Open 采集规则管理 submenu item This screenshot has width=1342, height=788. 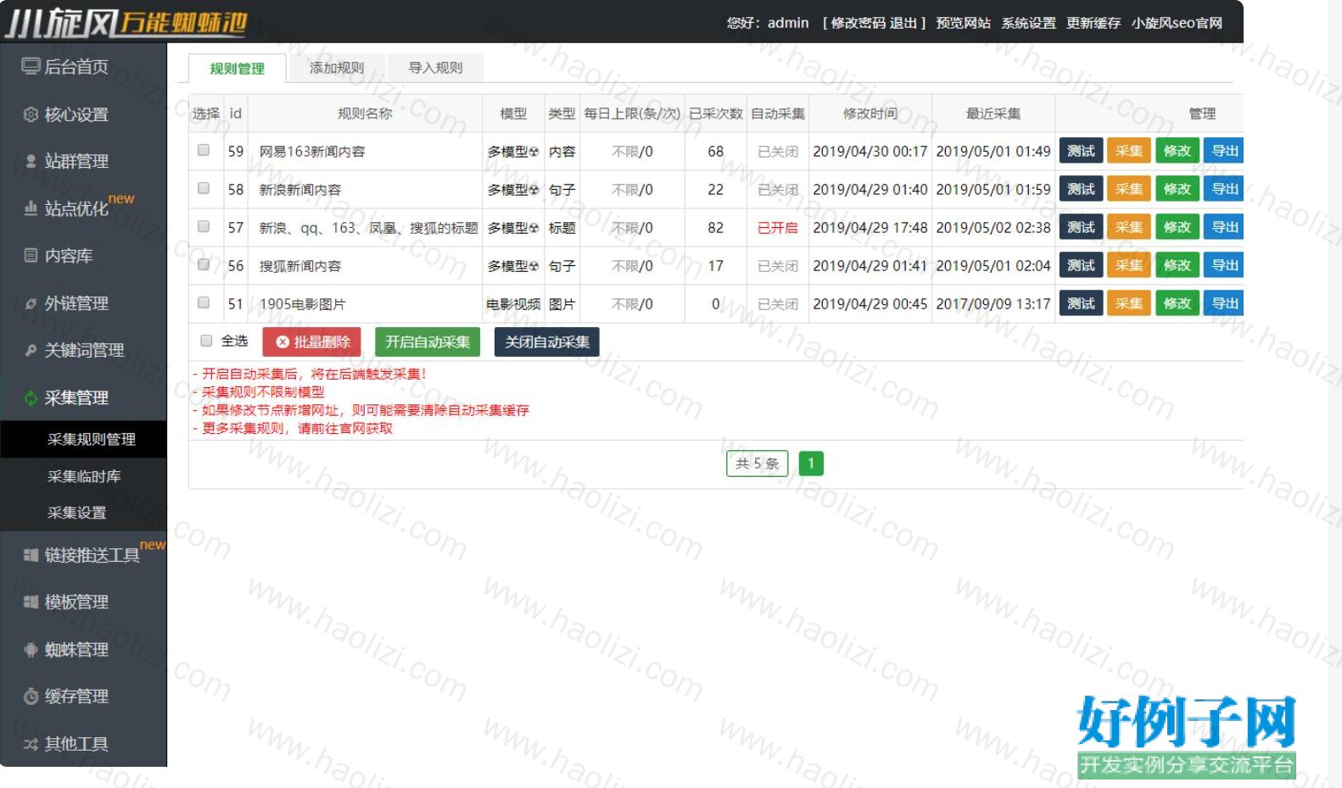83,439
